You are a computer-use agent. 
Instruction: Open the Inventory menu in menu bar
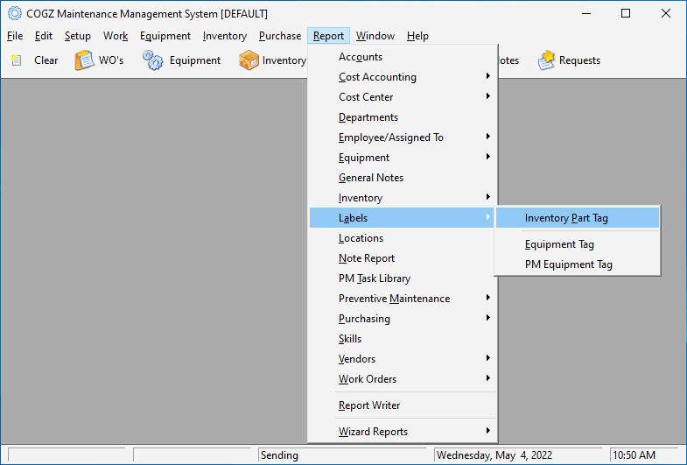click(x=224, y=36)
